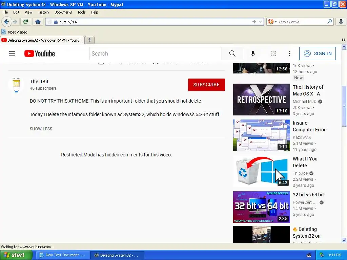The height and width of the screenshot is (260, 347).
Task: Select the Deleting System32 taskbar button
Action: pyautogui.click(x=117, y=255)
